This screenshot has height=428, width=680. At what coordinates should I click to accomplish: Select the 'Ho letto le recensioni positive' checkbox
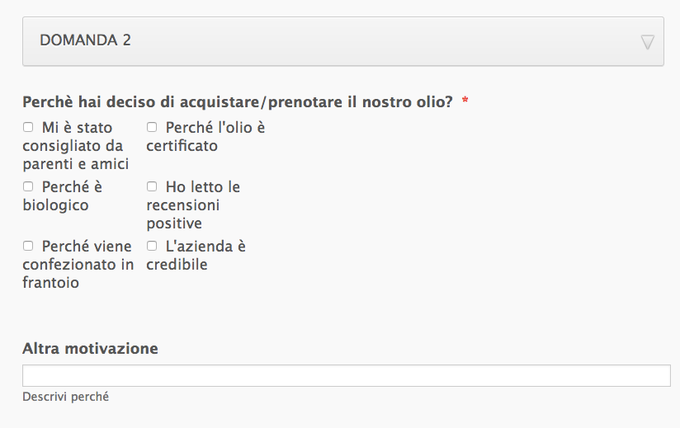click(152, 186)
